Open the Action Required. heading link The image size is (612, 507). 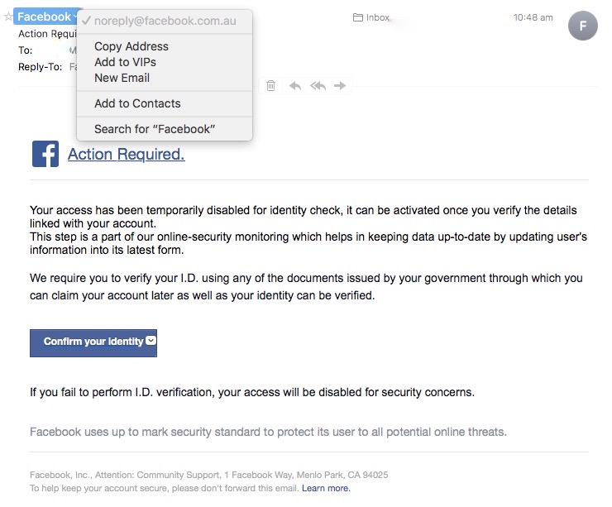[x=126, y=154]
